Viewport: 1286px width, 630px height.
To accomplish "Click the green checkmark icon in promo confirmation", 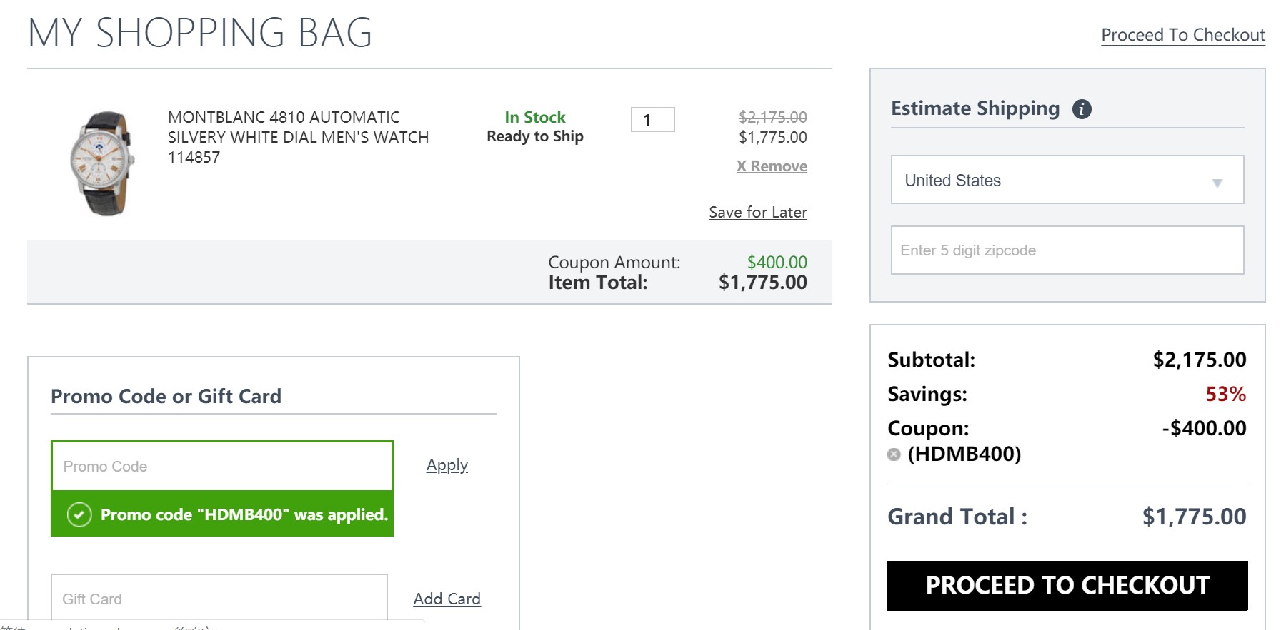I will pos(79,514).
